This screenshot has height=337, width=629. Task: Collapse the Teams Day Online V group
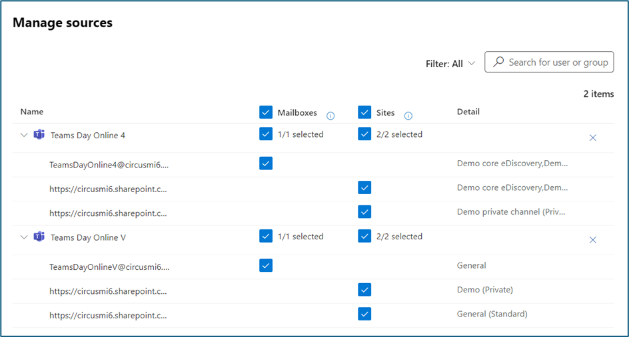pos(25,237)
